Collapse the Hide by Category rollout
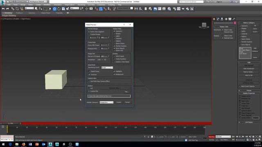The width and height of the screenshot is (262, 147). point(249,23)
